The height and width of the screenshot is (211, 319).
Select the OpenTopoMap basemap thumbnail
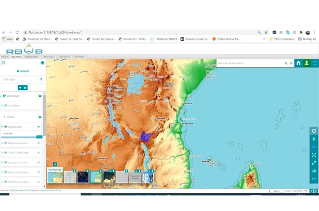click(55, 175)
